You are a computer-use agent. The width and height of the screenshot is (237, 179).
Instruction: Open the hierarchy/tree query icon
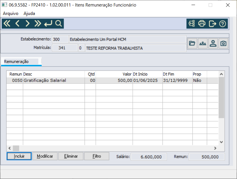192,24
